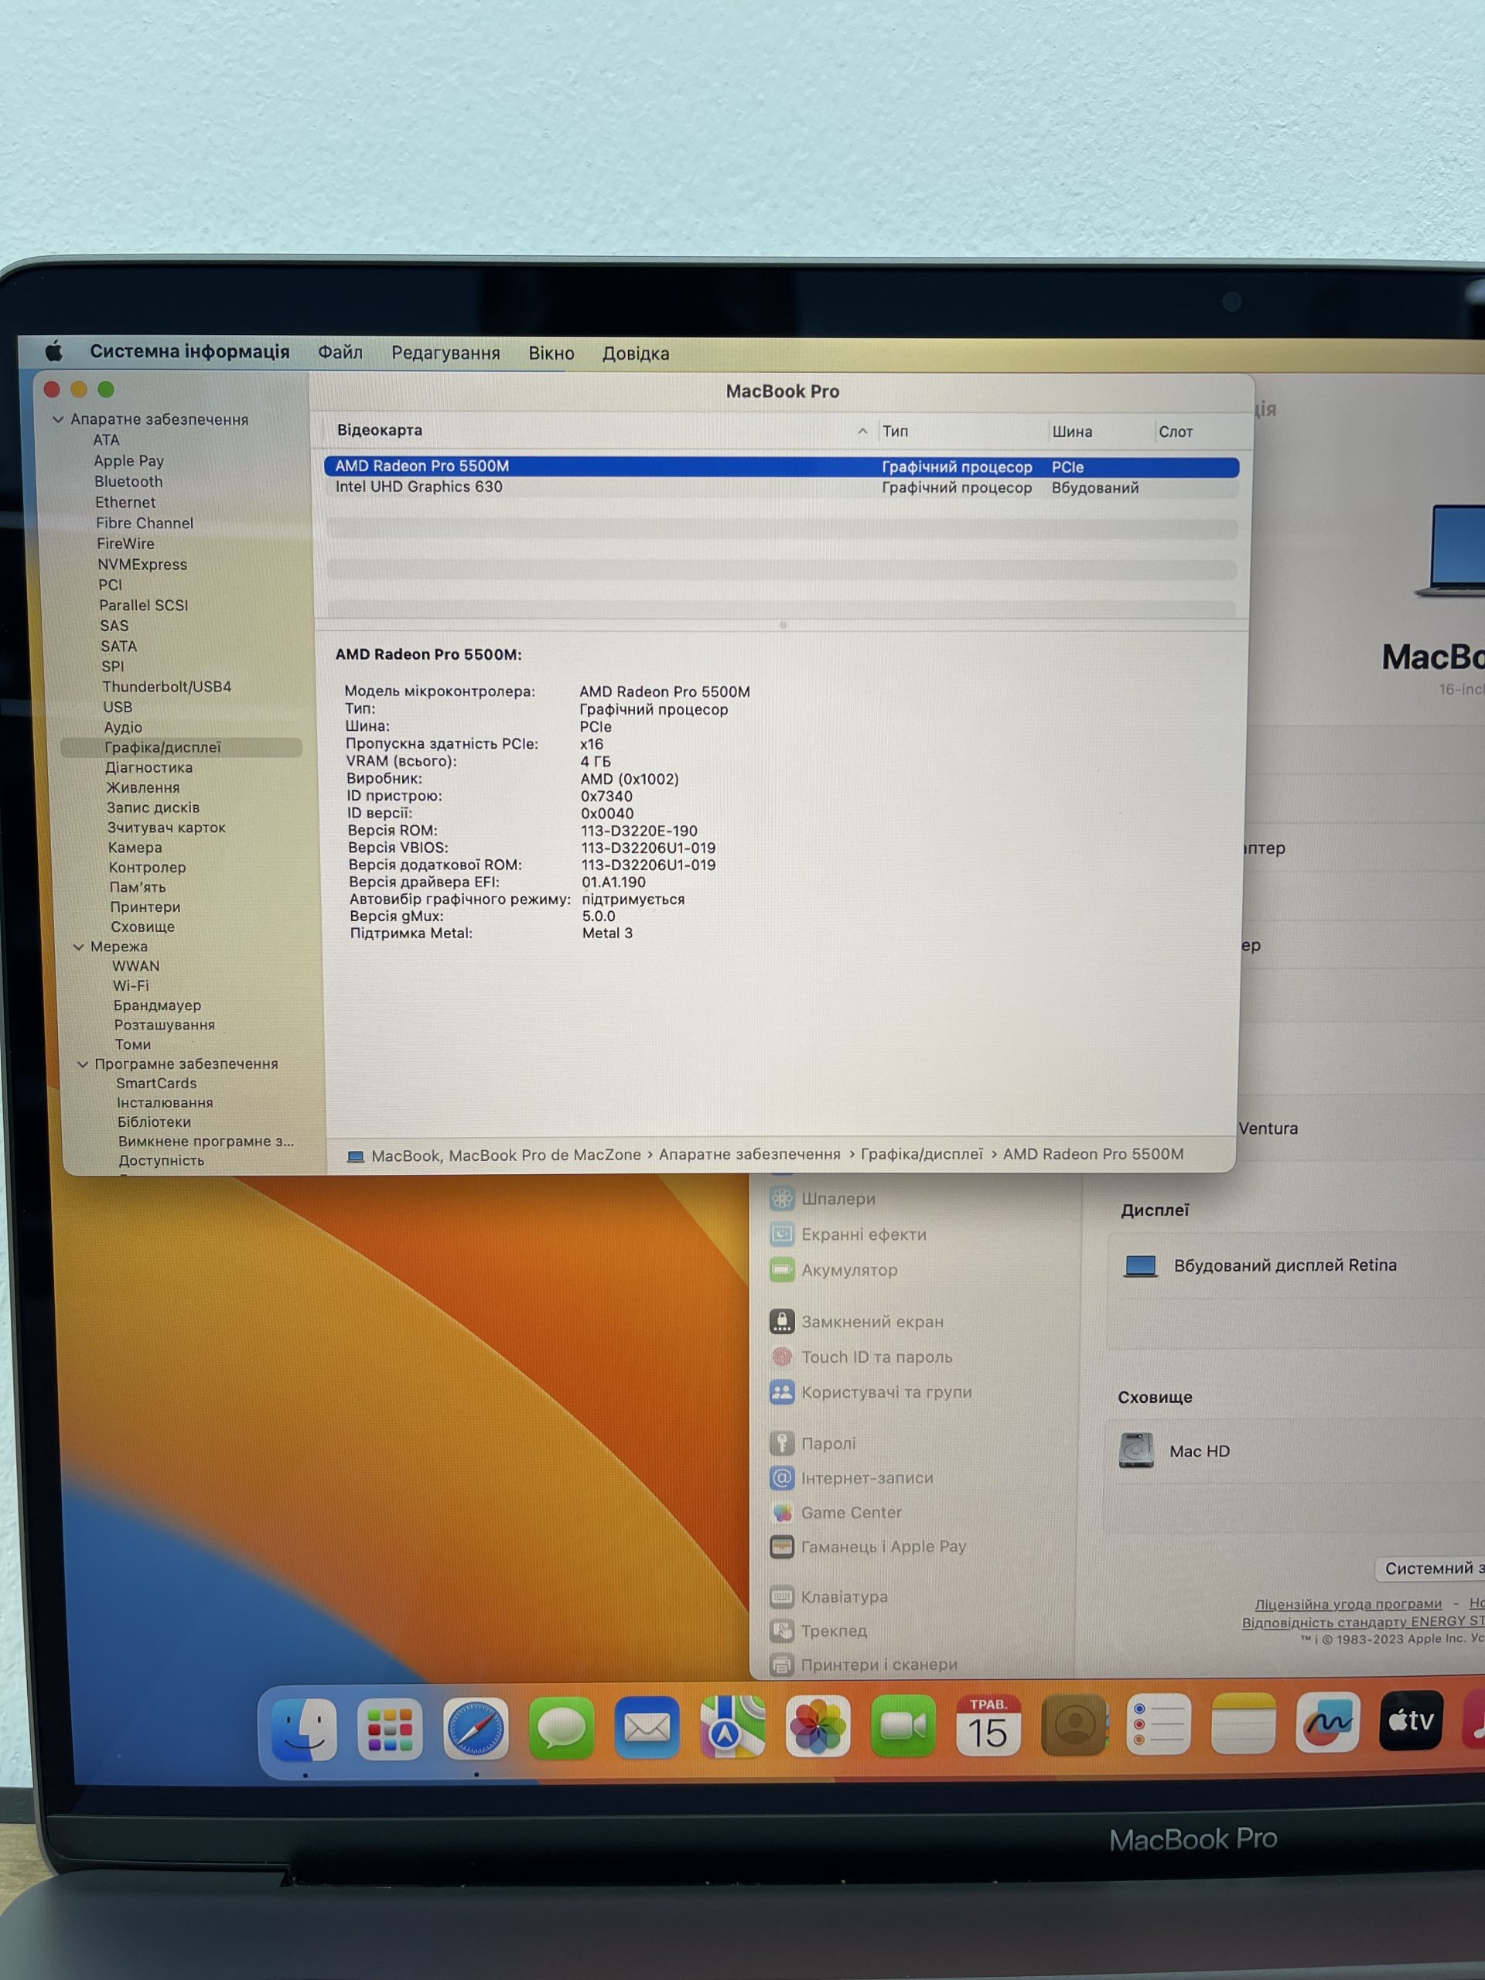Open Екранні ефекти in System Settings

(x=848, y=1234)
